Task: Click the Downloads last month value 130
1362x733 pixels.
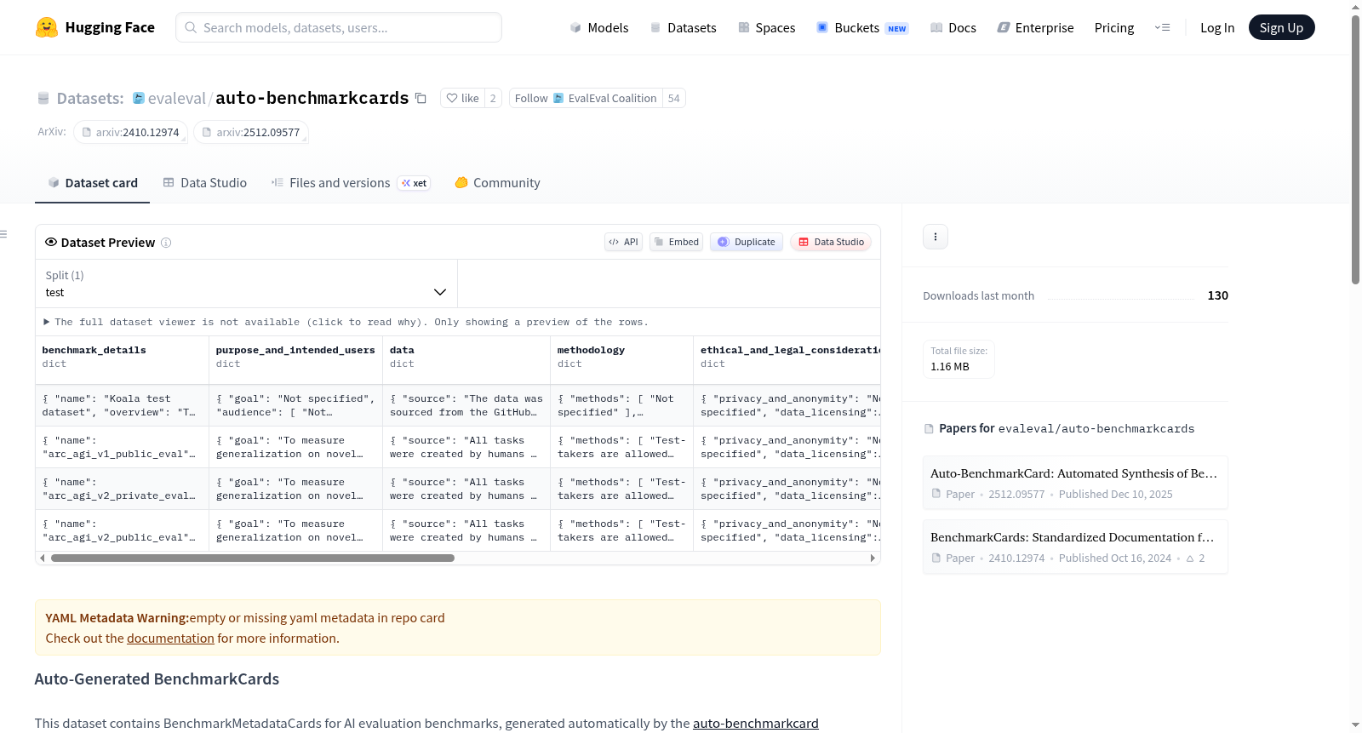Action: [x=1218, y=295]
